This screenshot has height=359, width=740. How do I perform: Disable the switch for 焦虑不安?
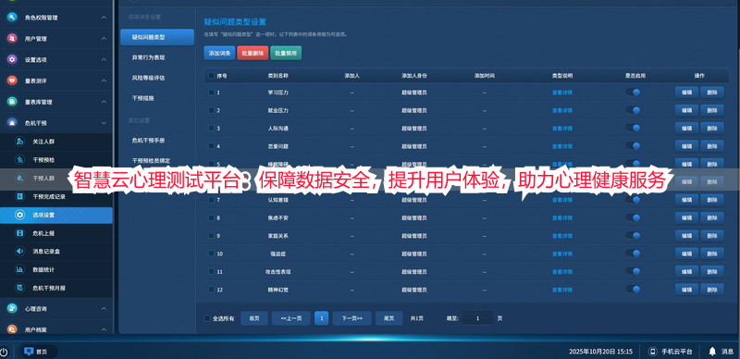point(633,217)
